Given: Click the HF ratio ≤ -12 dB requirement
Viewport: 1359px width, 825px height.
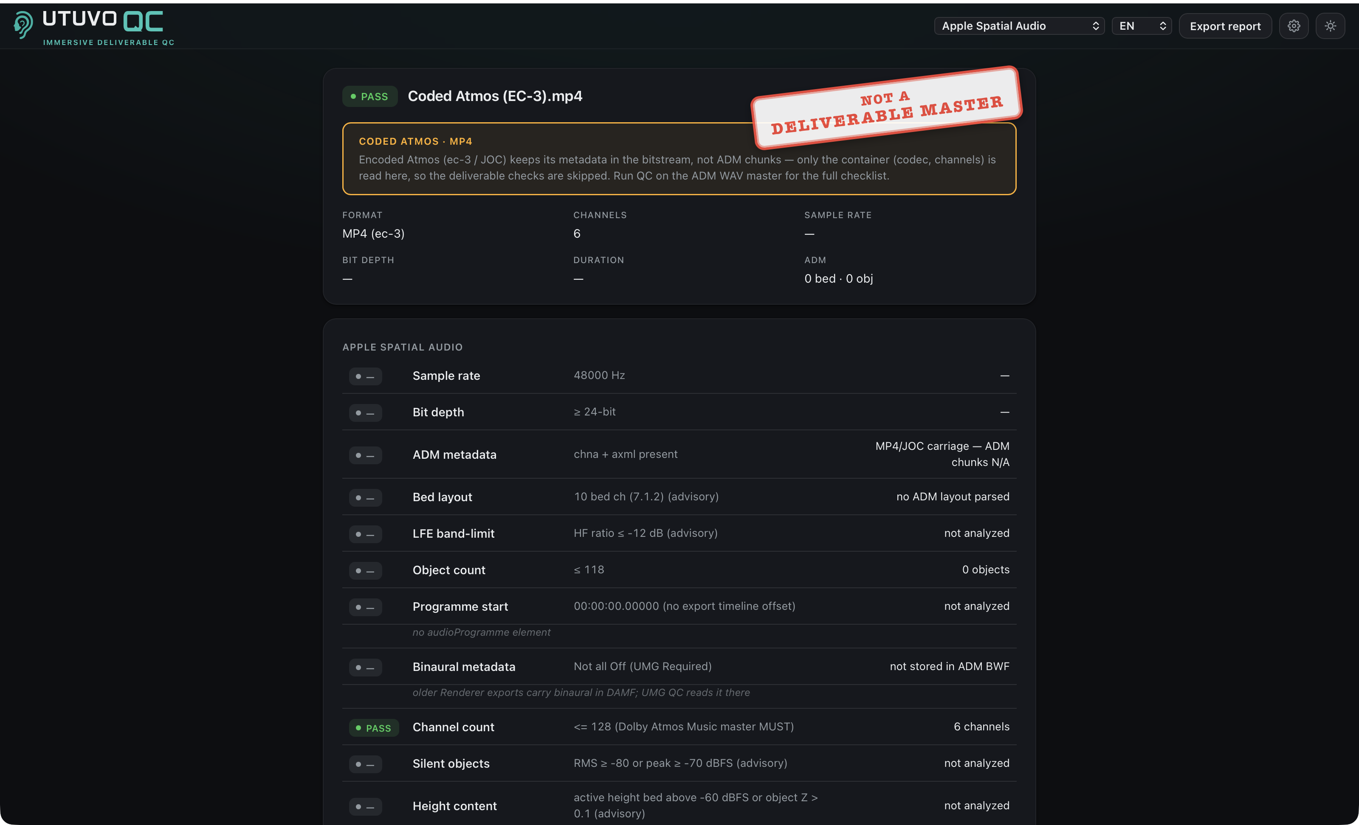Looking at the screenshot, I should tap(645, 533).
